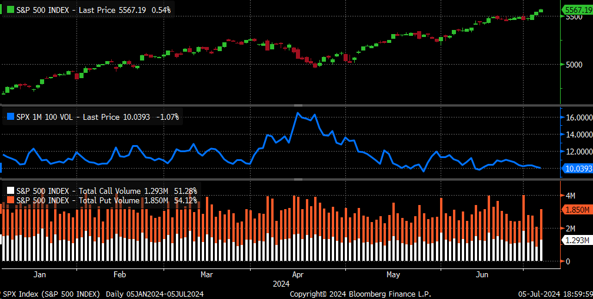Select the Total Put Volume 1.850M legend text
Viewport: 593px width, 299px height.
(107, 200)
